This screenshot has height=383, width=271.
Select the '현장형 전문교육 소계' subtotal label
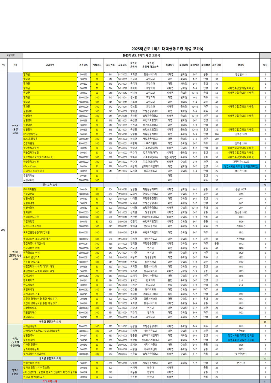pos(50,322)
